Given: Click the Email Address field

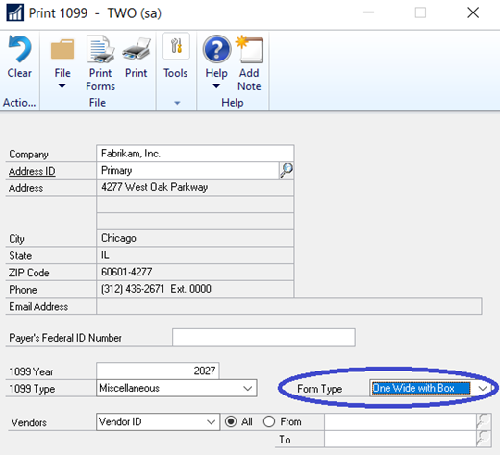Looking at the screenshot, I should [289, 306].
